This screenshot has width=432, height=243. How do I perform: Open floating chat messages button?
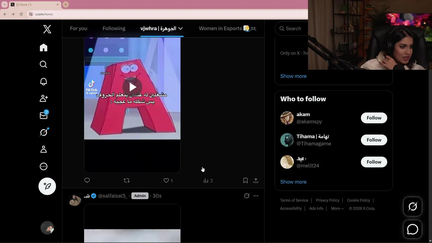[413, 230]
